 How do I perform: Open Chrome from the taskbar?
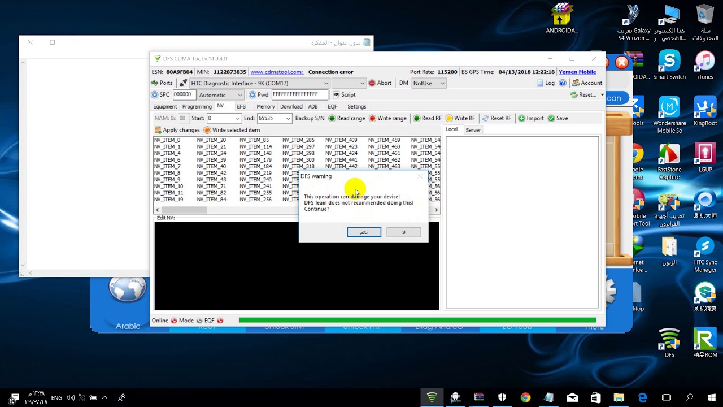click(525, 398)
